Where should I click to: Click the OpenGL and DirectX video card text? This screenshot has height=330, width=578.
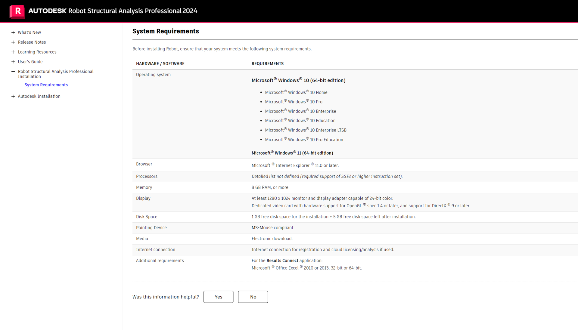tap(361, 206)
